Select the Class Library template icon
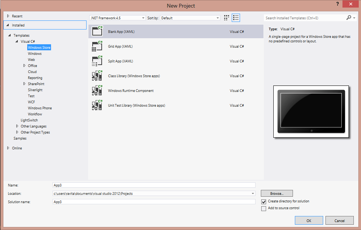Viewport: 361px width, 230px height. [97, 76]
